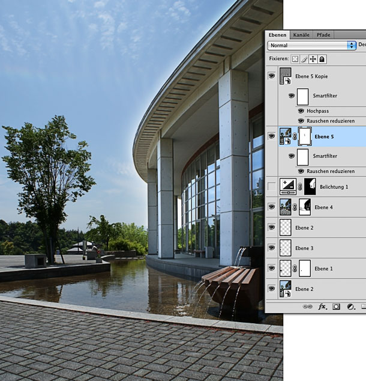The image size is (366, 381).
Task: Select Ebene 5 Kopie layer thumbnail
Action: click(x=285, y=76)
